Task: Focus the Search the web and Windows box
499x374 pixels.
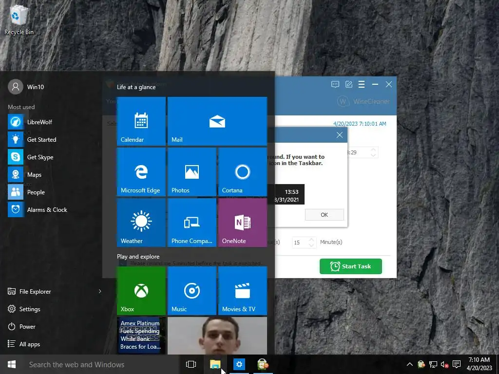Action: tap(101, 364)
